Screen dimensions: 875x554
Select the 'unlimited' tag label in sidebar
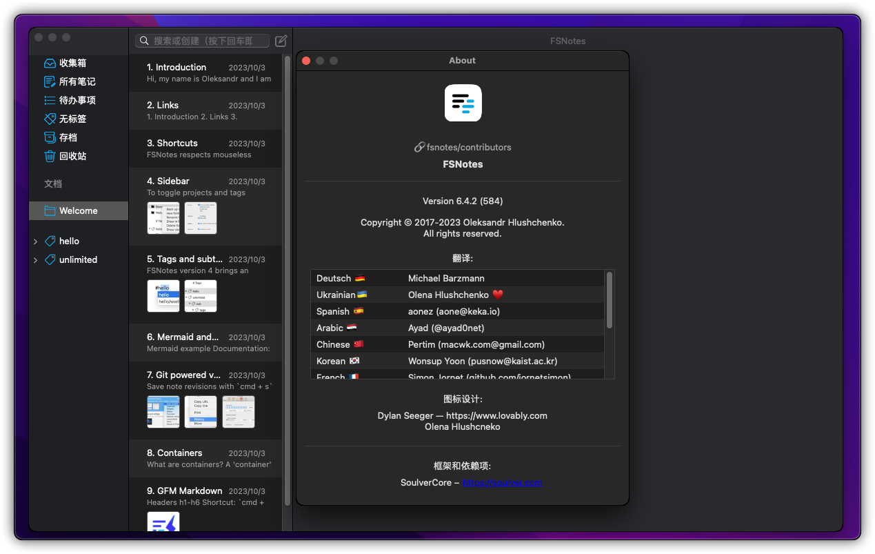click(x=78, y=259)
